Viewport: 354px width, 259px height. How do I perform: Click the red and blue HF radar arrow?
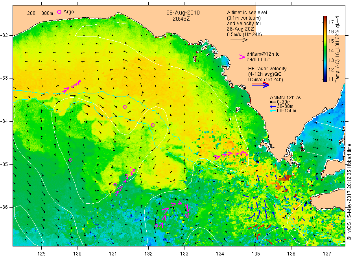(260, 85)
